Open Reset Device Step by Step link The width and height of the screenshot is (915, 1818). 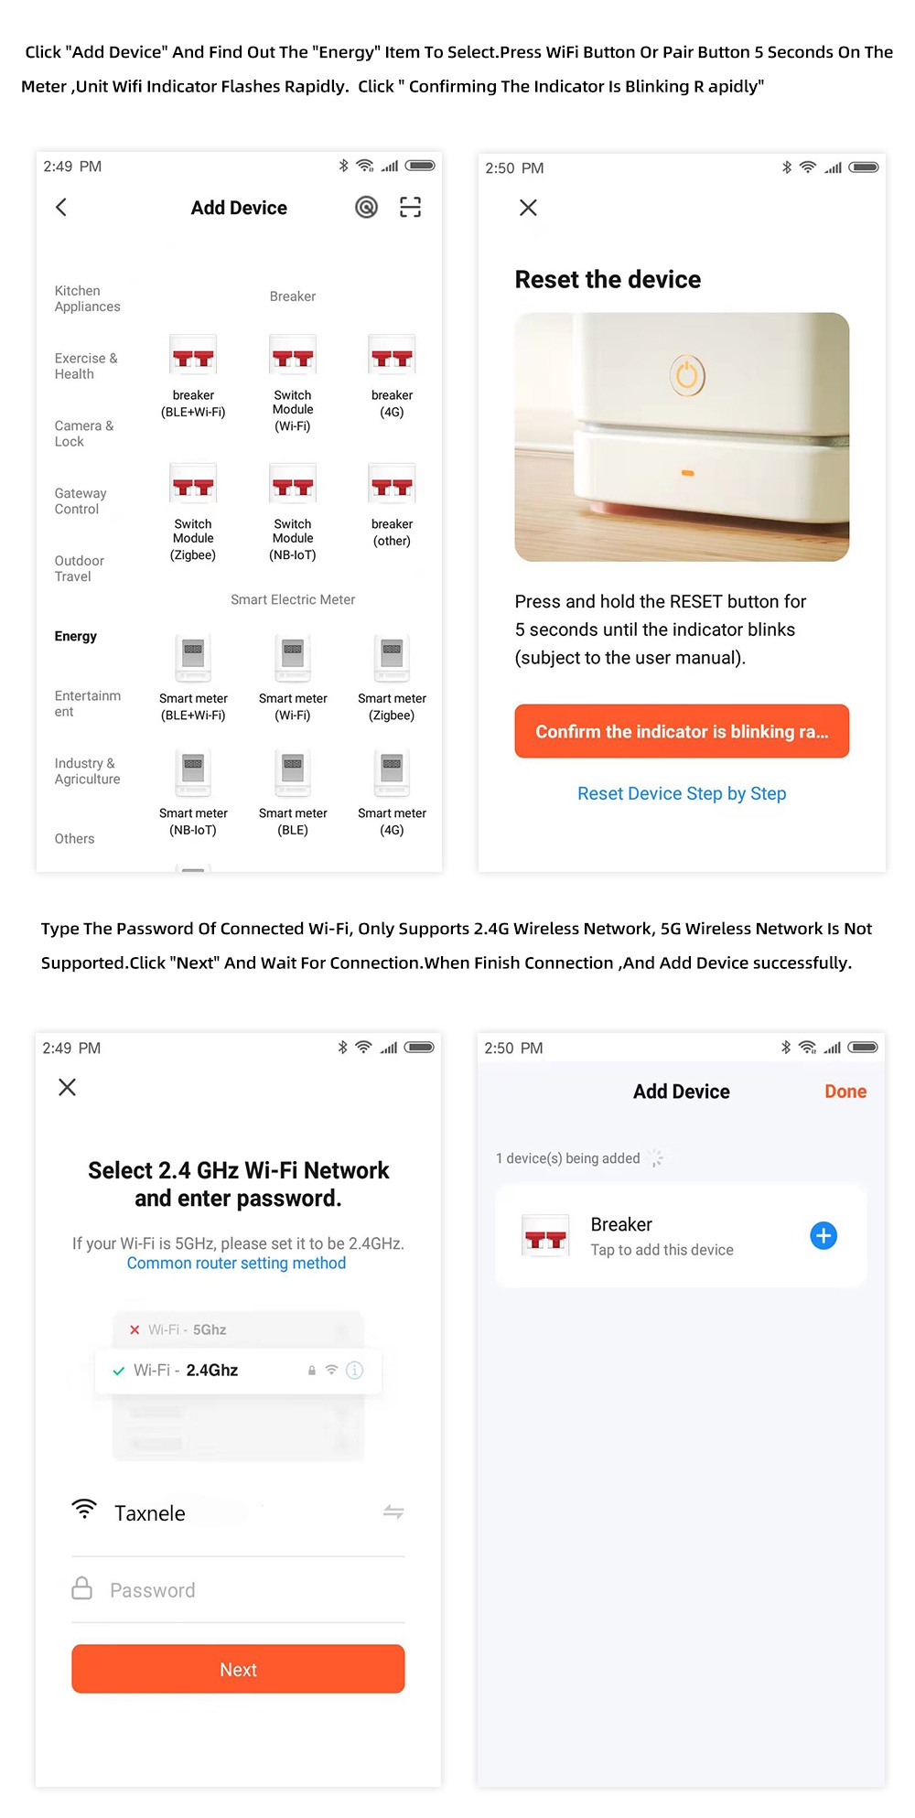coord(682,793)
